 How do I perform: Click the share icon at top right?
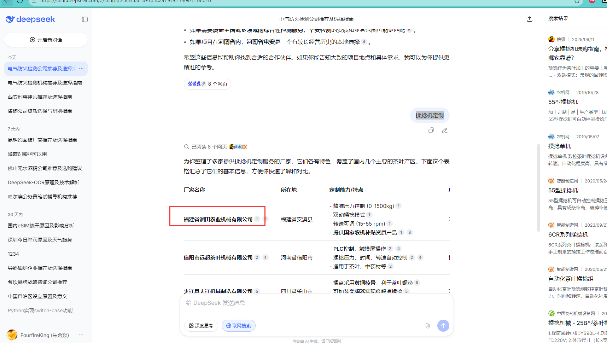(x=529, y=19)
